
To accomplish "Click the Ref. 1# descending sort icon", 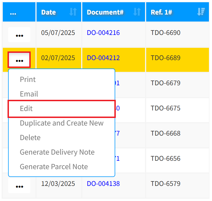I will click(201, 12).
